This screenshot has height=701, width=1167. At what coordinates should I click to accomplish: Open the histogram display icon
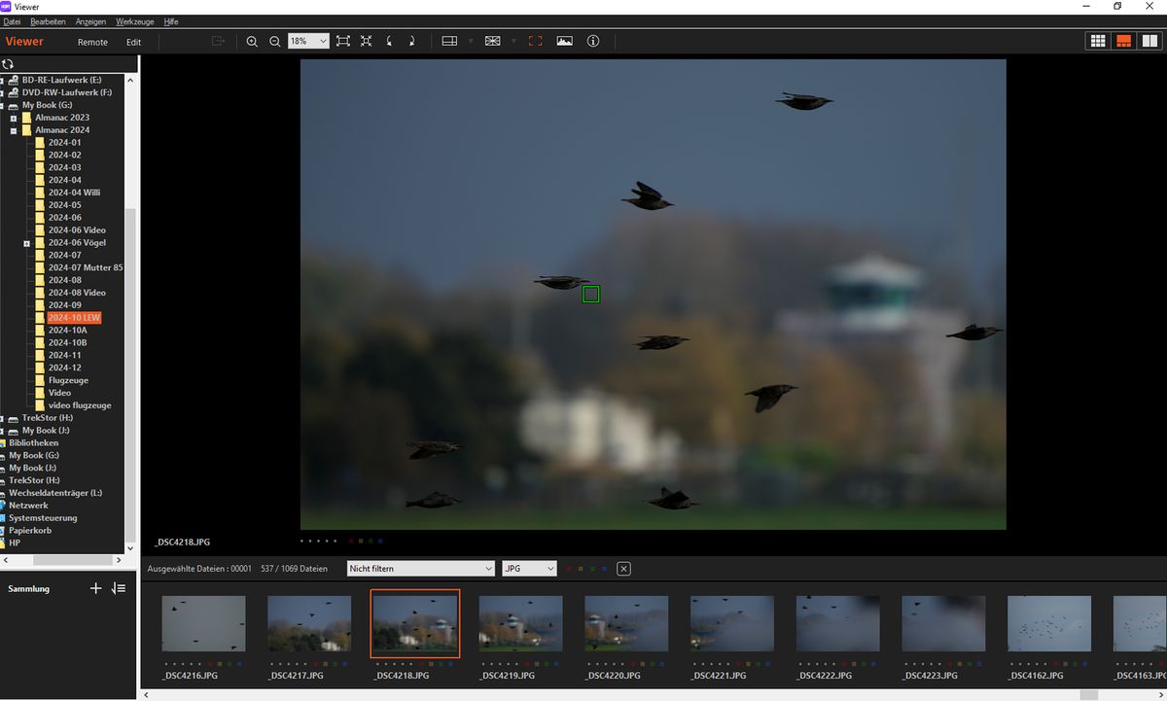[564, 41]
